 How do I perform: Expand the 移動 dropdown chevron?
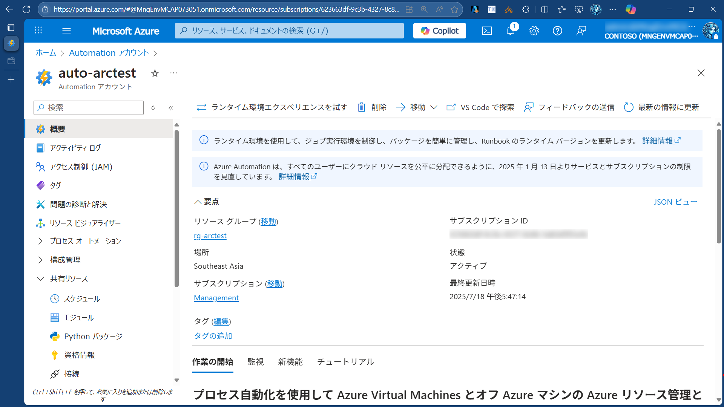tap(434, 107)
